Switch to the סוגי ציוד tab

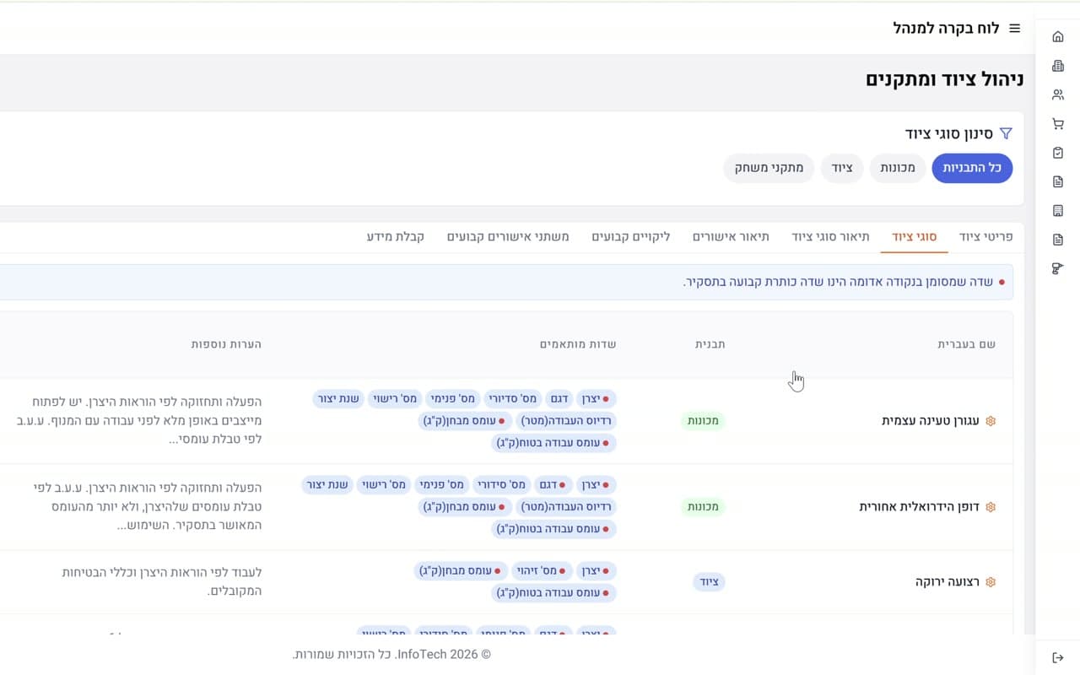click(x=915, y=237)
